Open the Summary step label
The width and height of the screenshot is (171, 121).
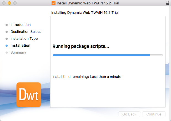pyautogui.click(x=18, y=52)
